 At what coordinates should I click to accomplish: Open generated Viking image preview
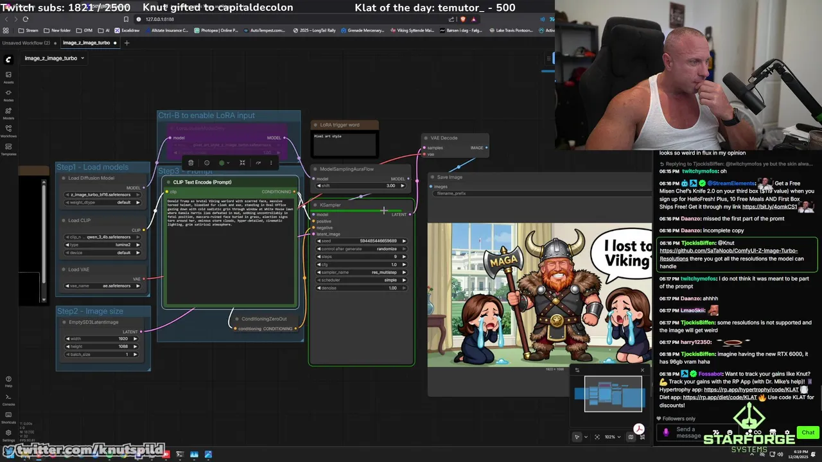tap(539, 295)
